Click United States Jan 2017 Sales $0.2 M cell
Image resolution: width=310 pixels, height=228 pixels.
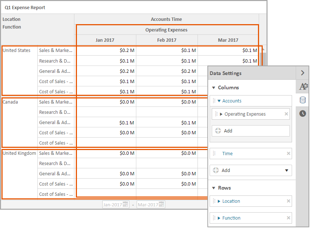pyautogui.click(x=106, y=51)
